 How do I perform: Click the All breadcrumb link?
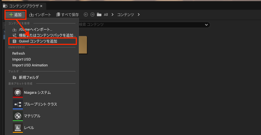pyautogui.click(x=106, y=15)
